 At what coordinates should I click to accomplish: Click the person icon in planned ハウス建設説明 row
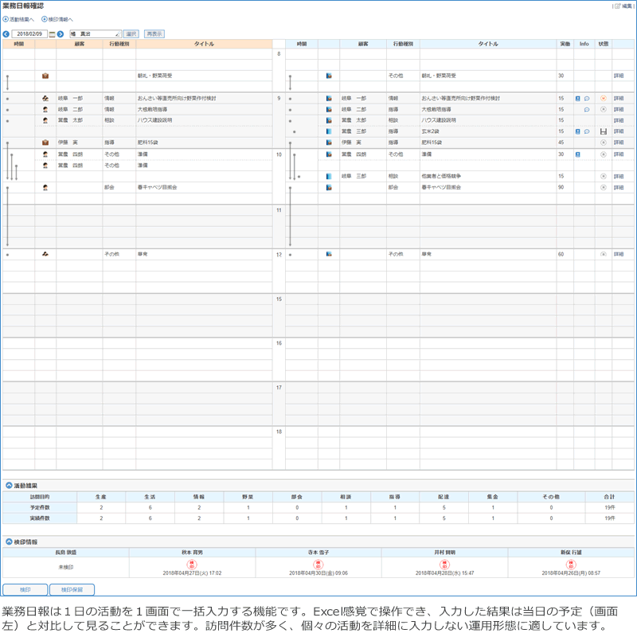pyautogui.click(x=45, y=120)
